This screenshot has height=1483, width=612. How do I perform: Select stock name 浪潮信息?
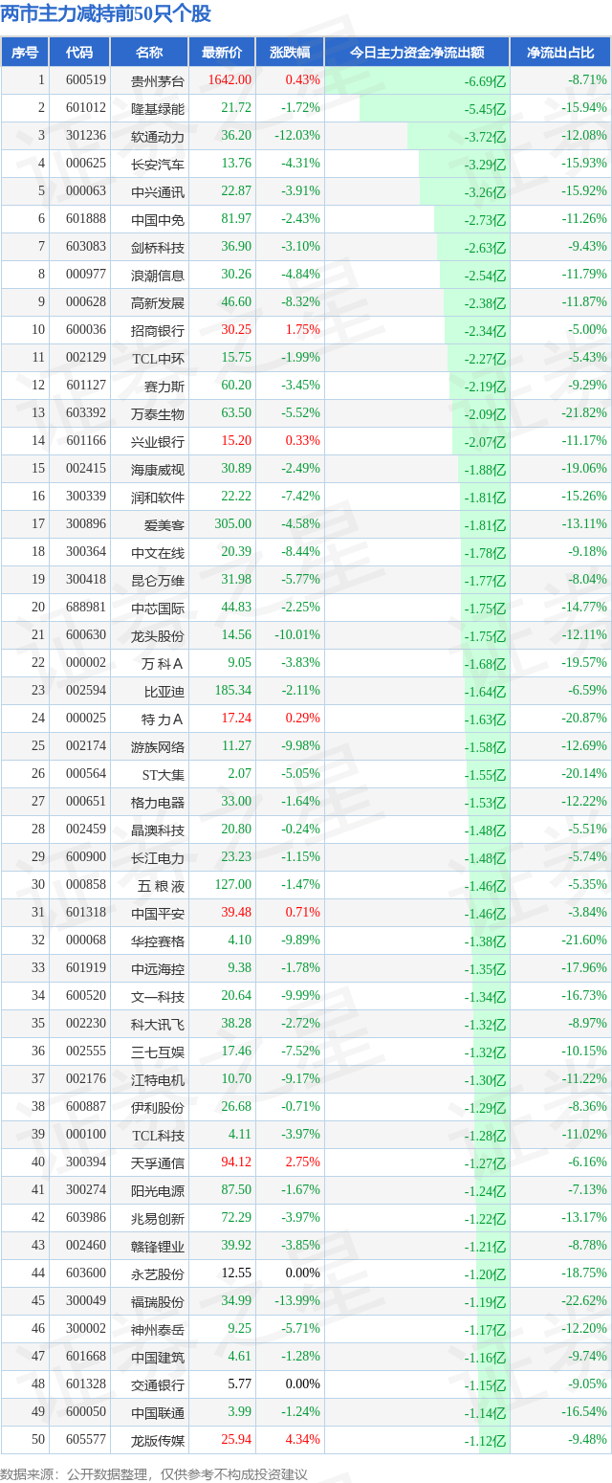pos(158,275)
